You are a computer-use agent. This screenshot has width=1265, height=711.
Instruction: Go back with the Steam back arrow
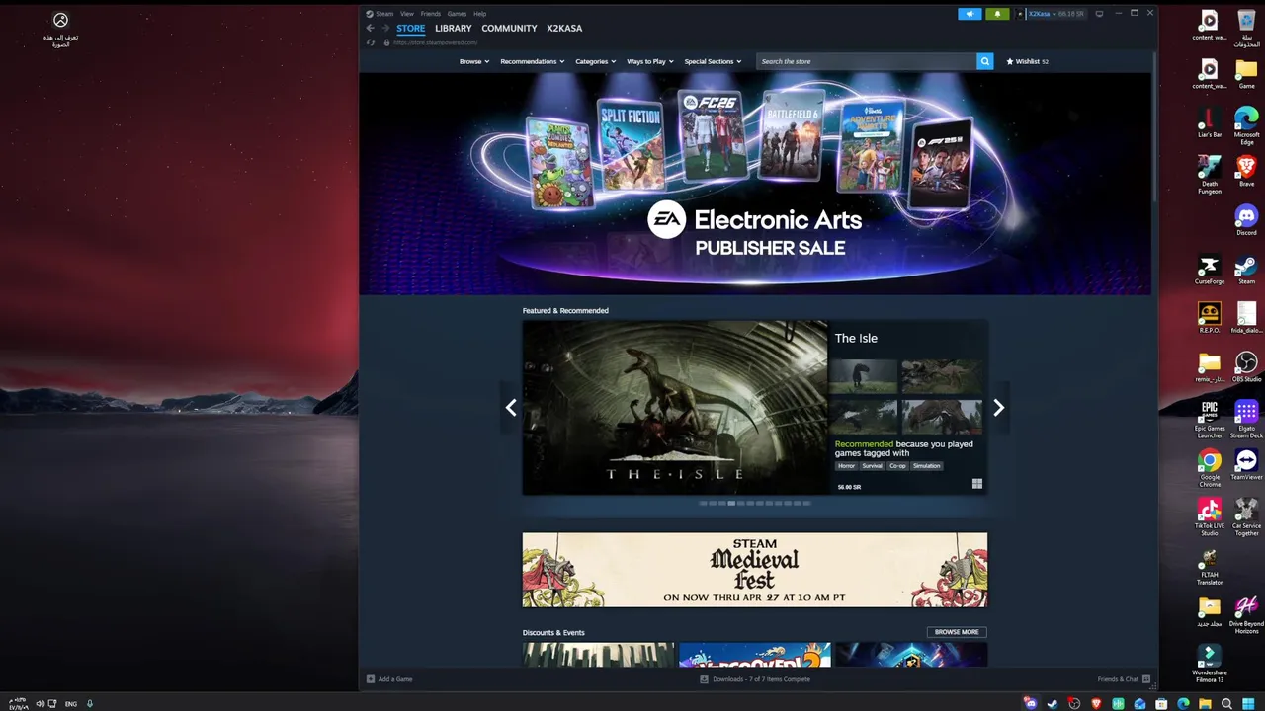point(371,28)
